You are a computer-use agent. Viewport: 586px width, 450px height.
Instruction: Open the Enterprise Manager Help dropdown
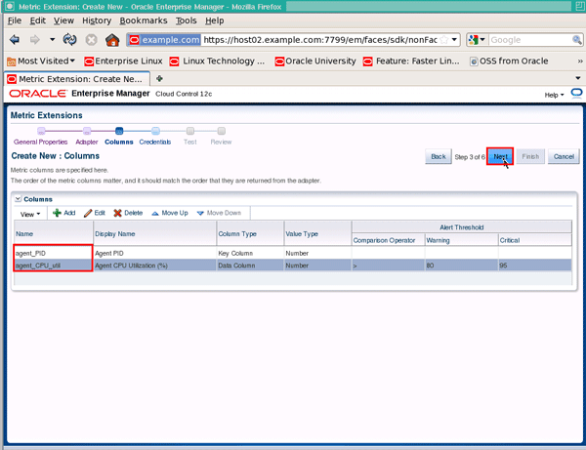point(554,95)
